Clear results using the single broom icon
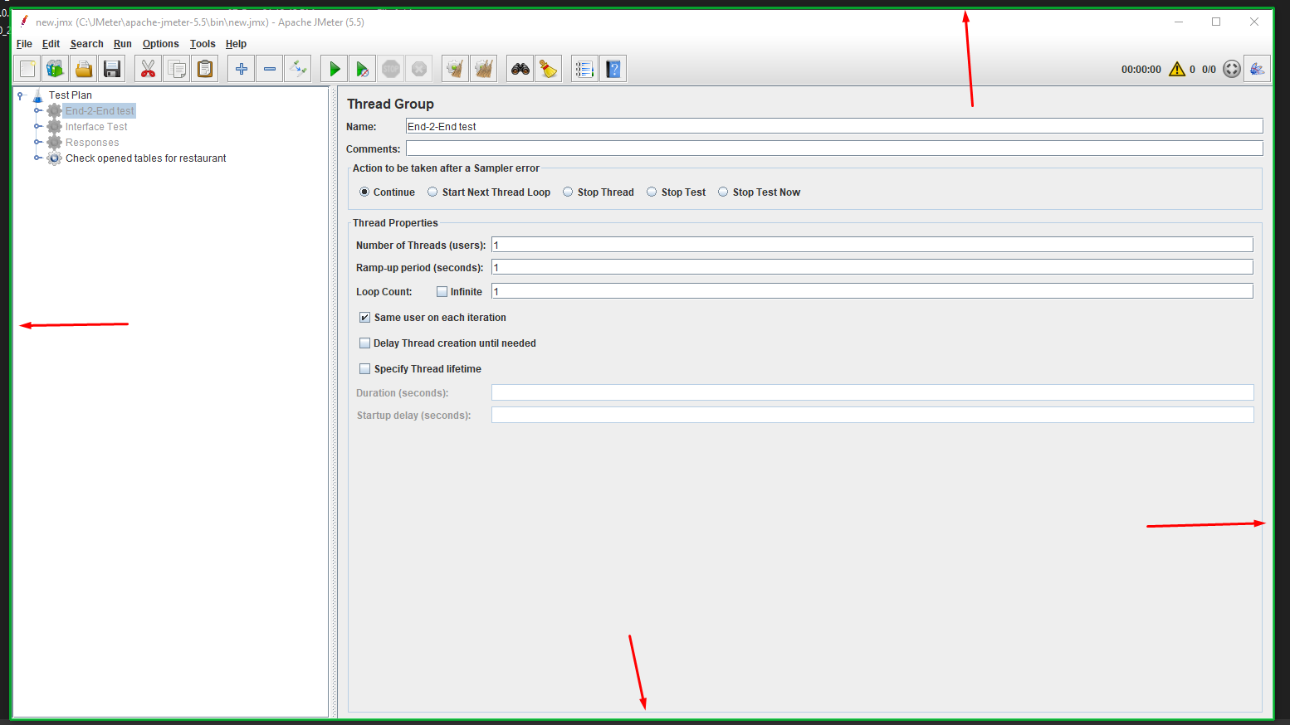Image resolution: width=1290 pixels, height=725 pixels. (455, 69)
